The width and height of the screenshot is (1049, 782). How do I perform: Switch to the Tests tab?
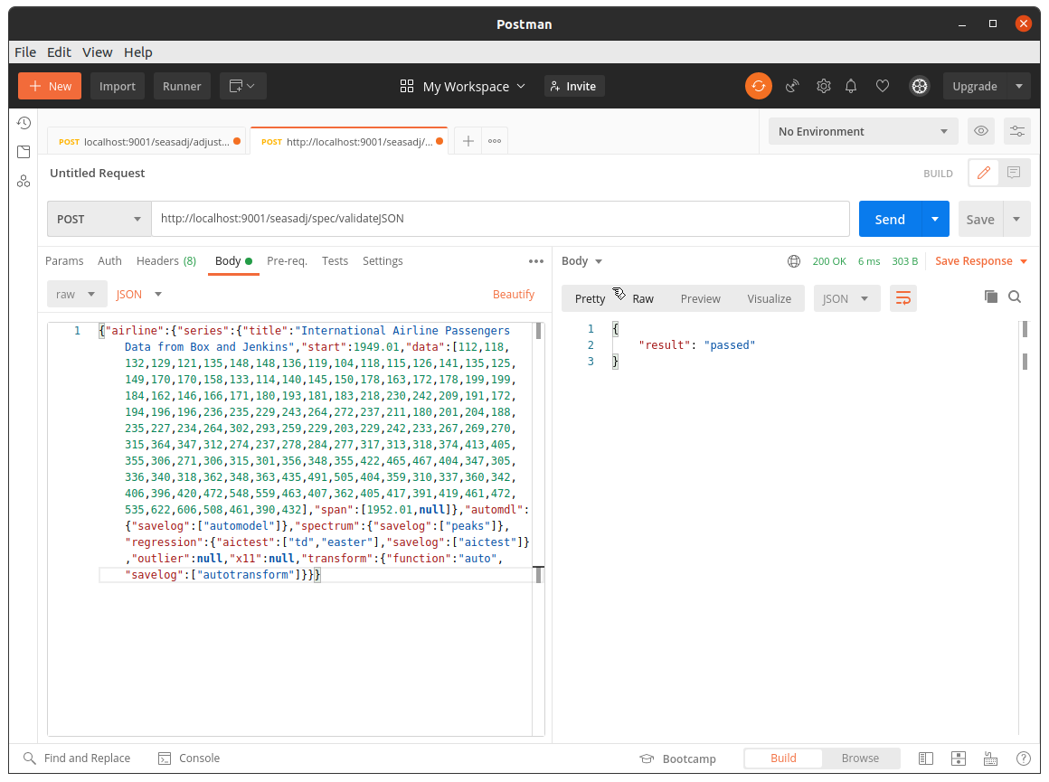click(x=335, y=261)
